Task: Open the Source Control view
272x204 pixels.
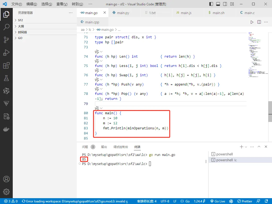Action: [6, 40]
